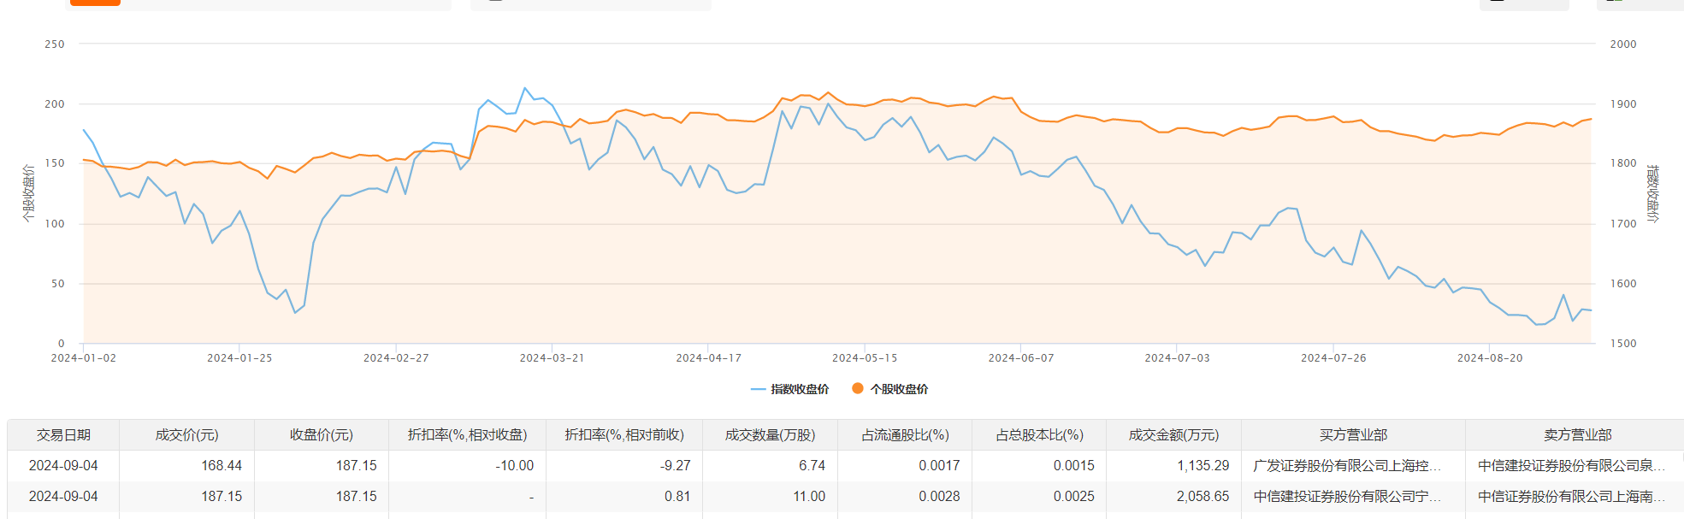Click the 成交数量(万股) column header
The image size is (1684, 519).
click(770, 435)
